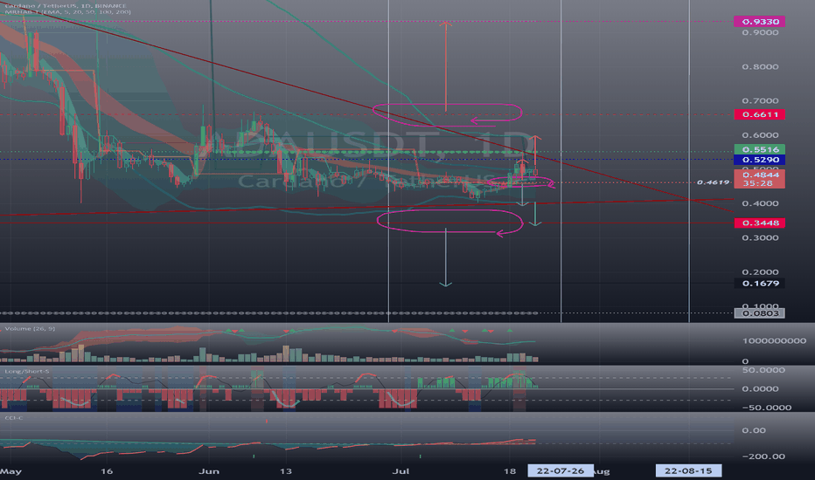Click the -200.00 CCI axis label

coord(763,456)
